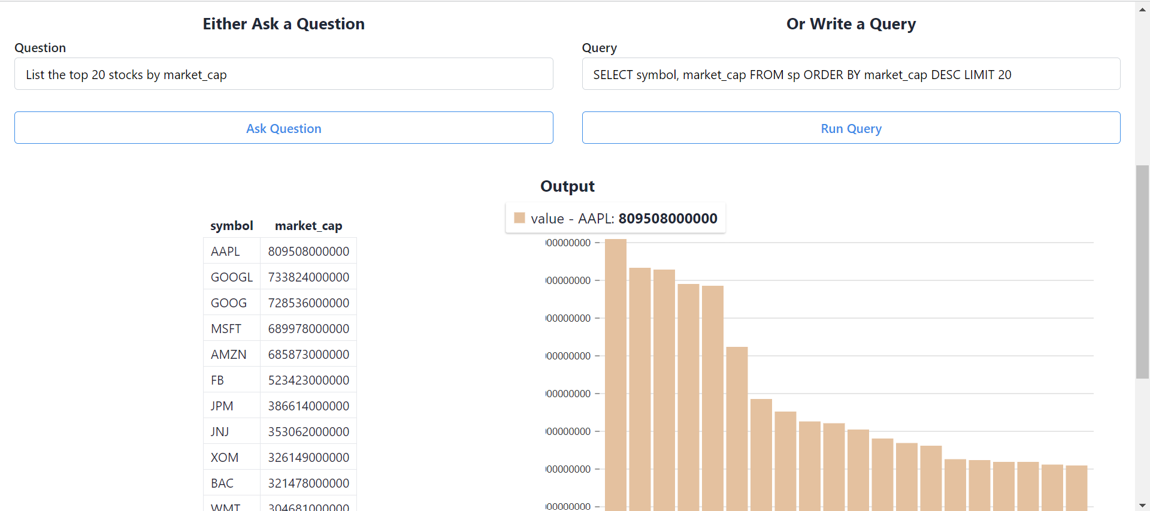Click the Either Ask a Question heading
The image size is (1150, 511).
283,24
